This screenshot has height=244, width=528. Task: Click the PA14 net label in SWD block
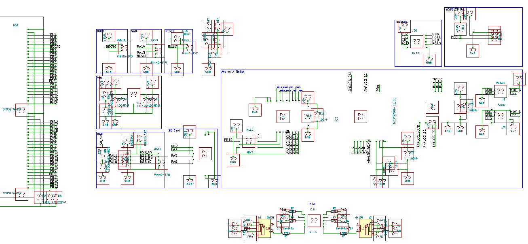pyautogui.click(x=141, y=47)
